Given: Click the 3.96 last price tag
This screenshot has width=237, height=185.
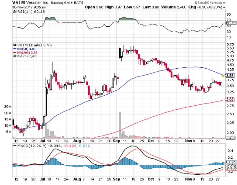Looking at the screenshot, I should [x=230, y=76].
